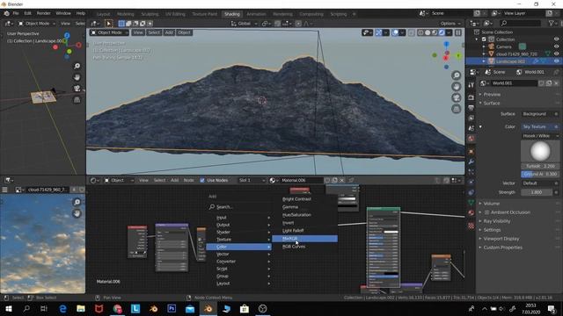Adjust the Turbidity slider
Image resolution: width=563 pixels, height=316 pixels.
pos(540,166)
